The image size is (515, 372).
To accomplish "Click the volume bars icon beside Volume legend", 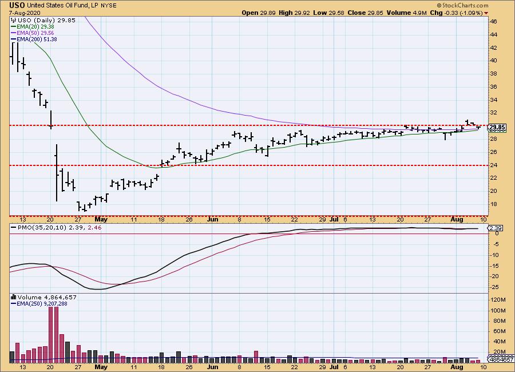I will click(14, 297).
